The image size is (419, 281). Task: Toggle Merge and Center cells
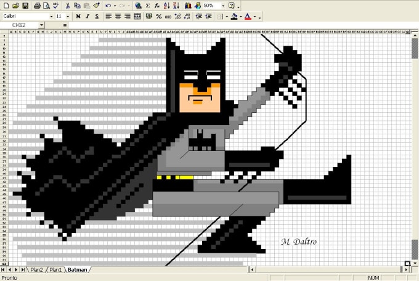click(137, 16)
